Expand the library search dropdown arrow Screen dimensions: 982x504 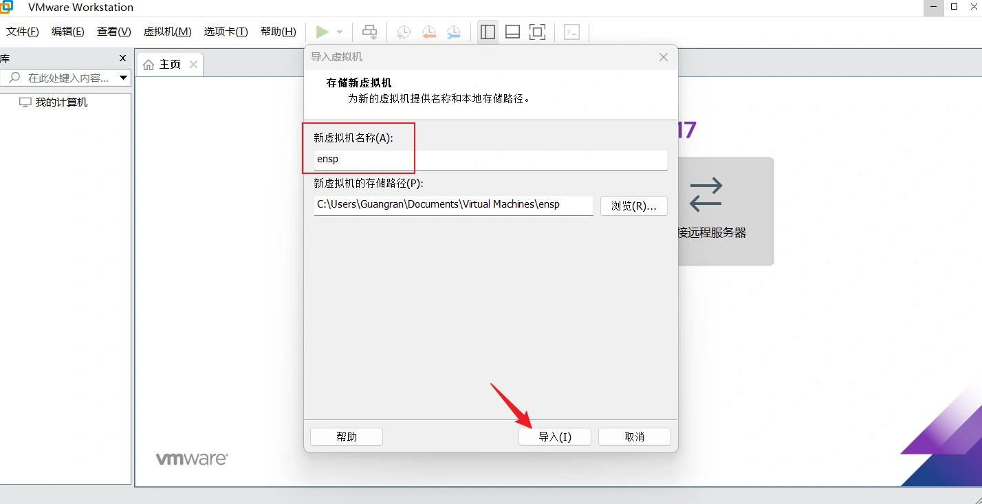coord(124,78)
